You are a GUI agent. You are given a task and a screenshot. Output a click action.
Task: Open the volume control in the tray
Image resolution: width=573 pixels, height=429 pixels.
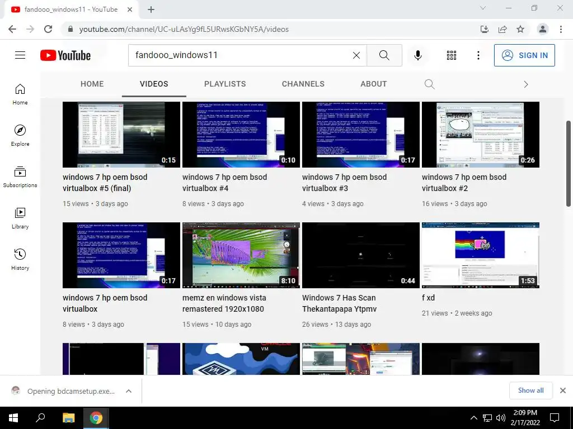coord(501,418)
